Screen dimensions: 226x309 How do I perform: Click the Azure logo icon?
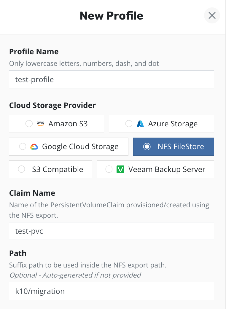[140, 124]
